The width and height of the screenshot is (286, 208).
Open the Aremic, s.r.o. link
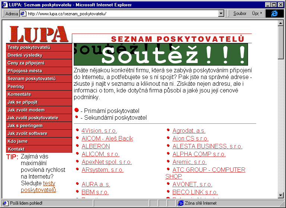[x=190, y=162]
